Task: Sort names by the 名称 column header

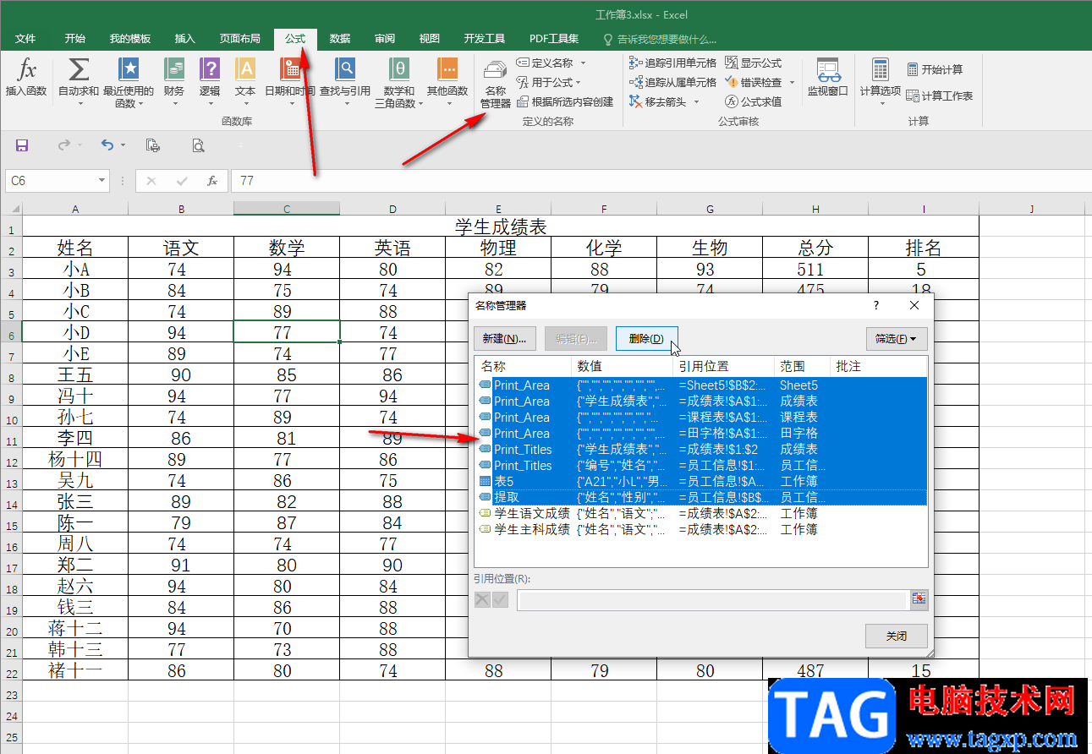Action: pyautogui.click(x=523, y=366)
